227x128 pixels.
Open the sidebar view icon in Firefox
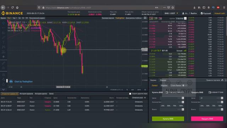tap(204, 7)
